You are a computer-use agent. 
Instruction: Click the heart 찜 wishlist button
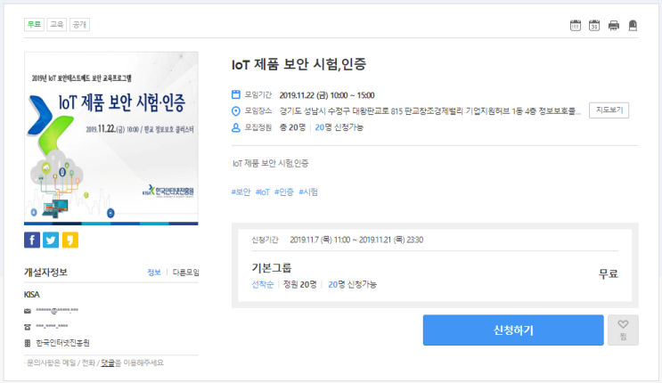(623, 330)
